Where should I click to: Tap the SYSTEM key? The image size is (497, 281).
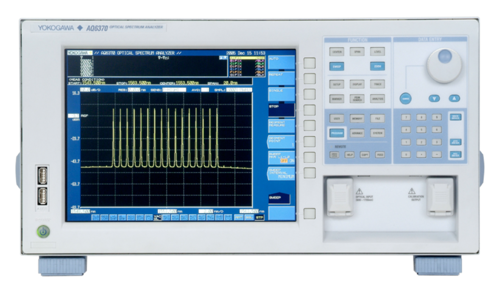[377, 133]
